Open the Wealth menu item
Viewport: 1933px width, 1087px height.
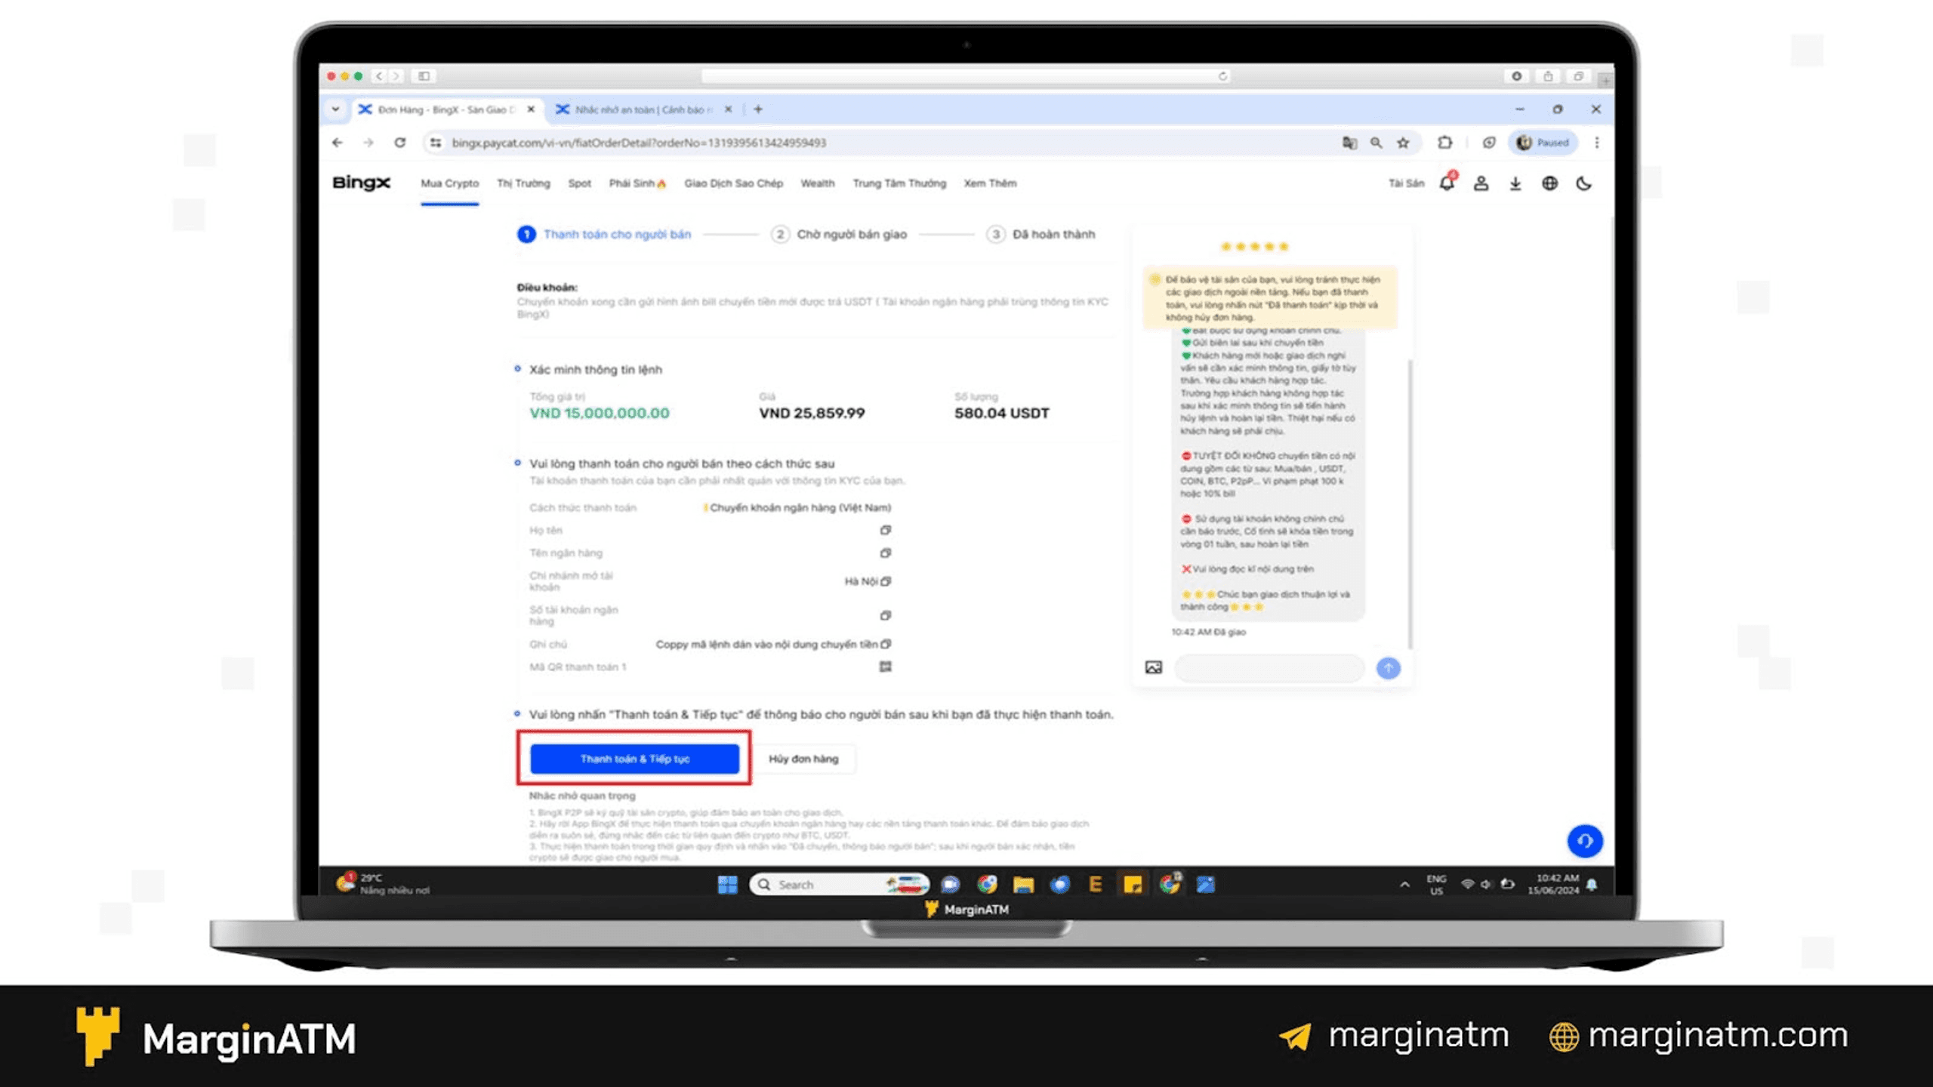(x=817, y=183)
